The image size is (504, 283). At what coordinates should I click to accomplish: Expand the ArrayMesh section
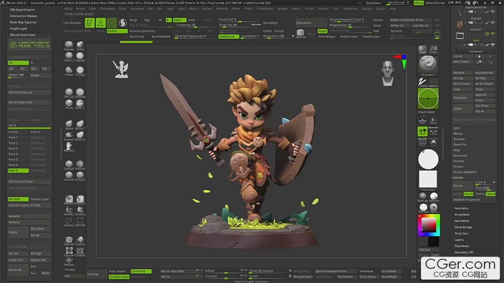[462, 214]
